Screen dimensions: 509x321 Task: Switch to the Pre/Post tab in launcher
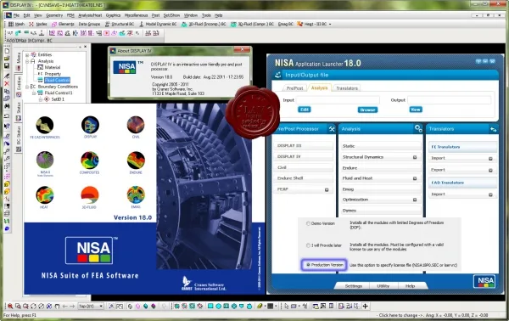(294, 88)
